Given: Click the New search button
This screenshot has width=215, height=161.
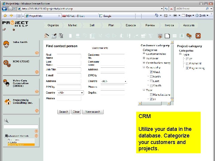Looking at the screenshot, I should [93, 112].
